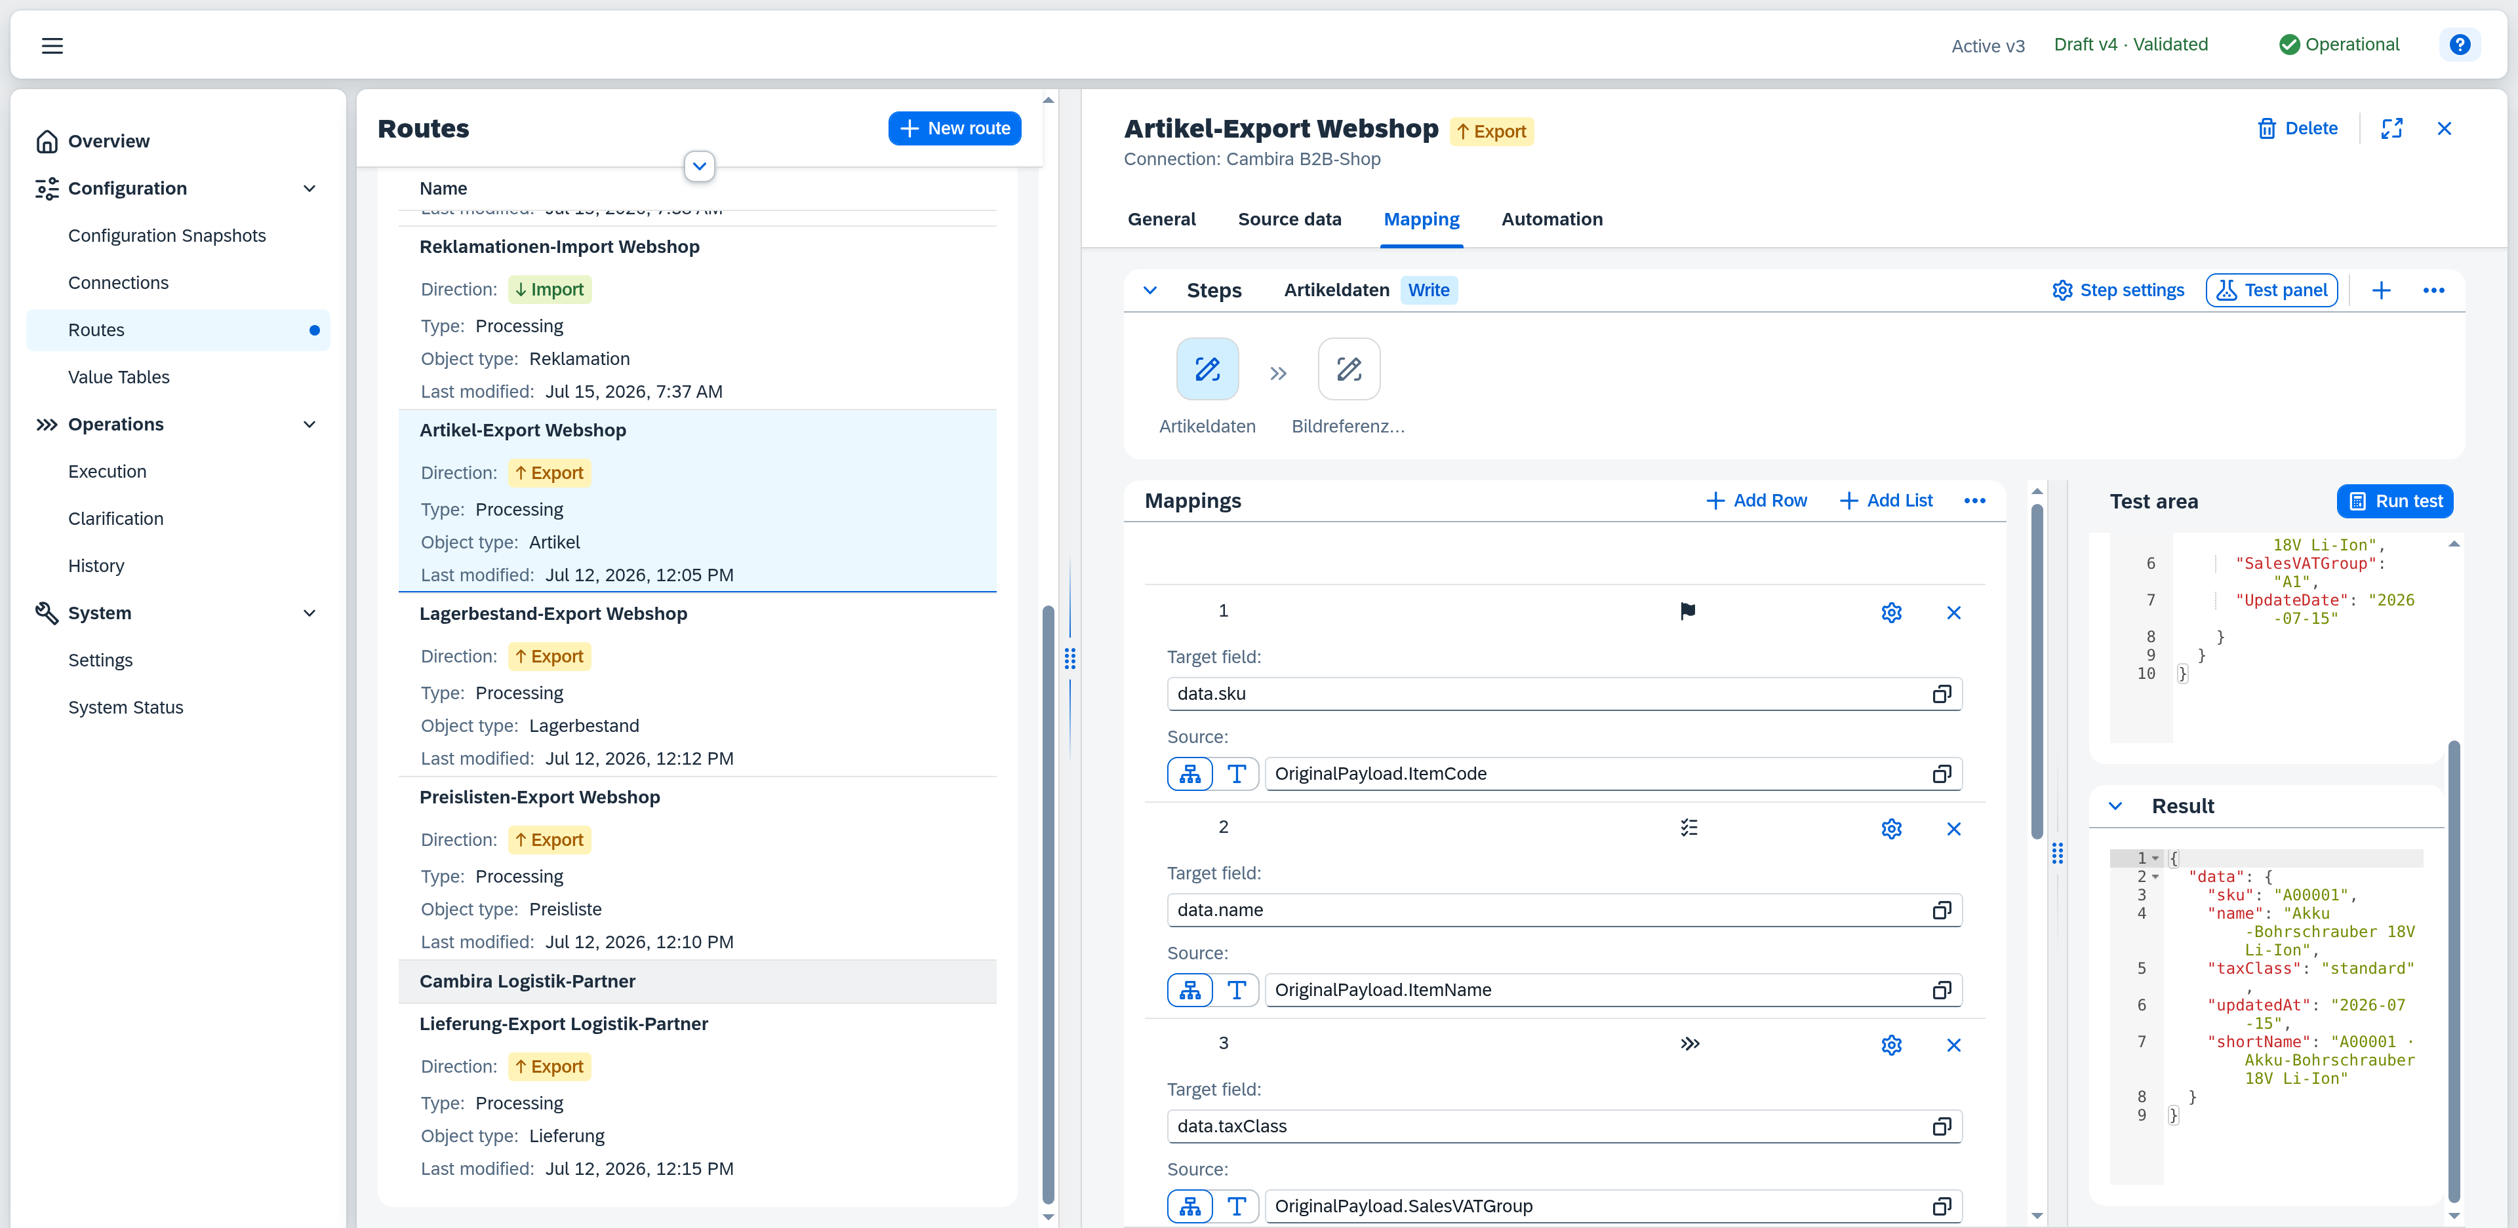2518x1228 pixels.
Task: Click the flag icon on mapping row 1
Action: [1687, 611]
